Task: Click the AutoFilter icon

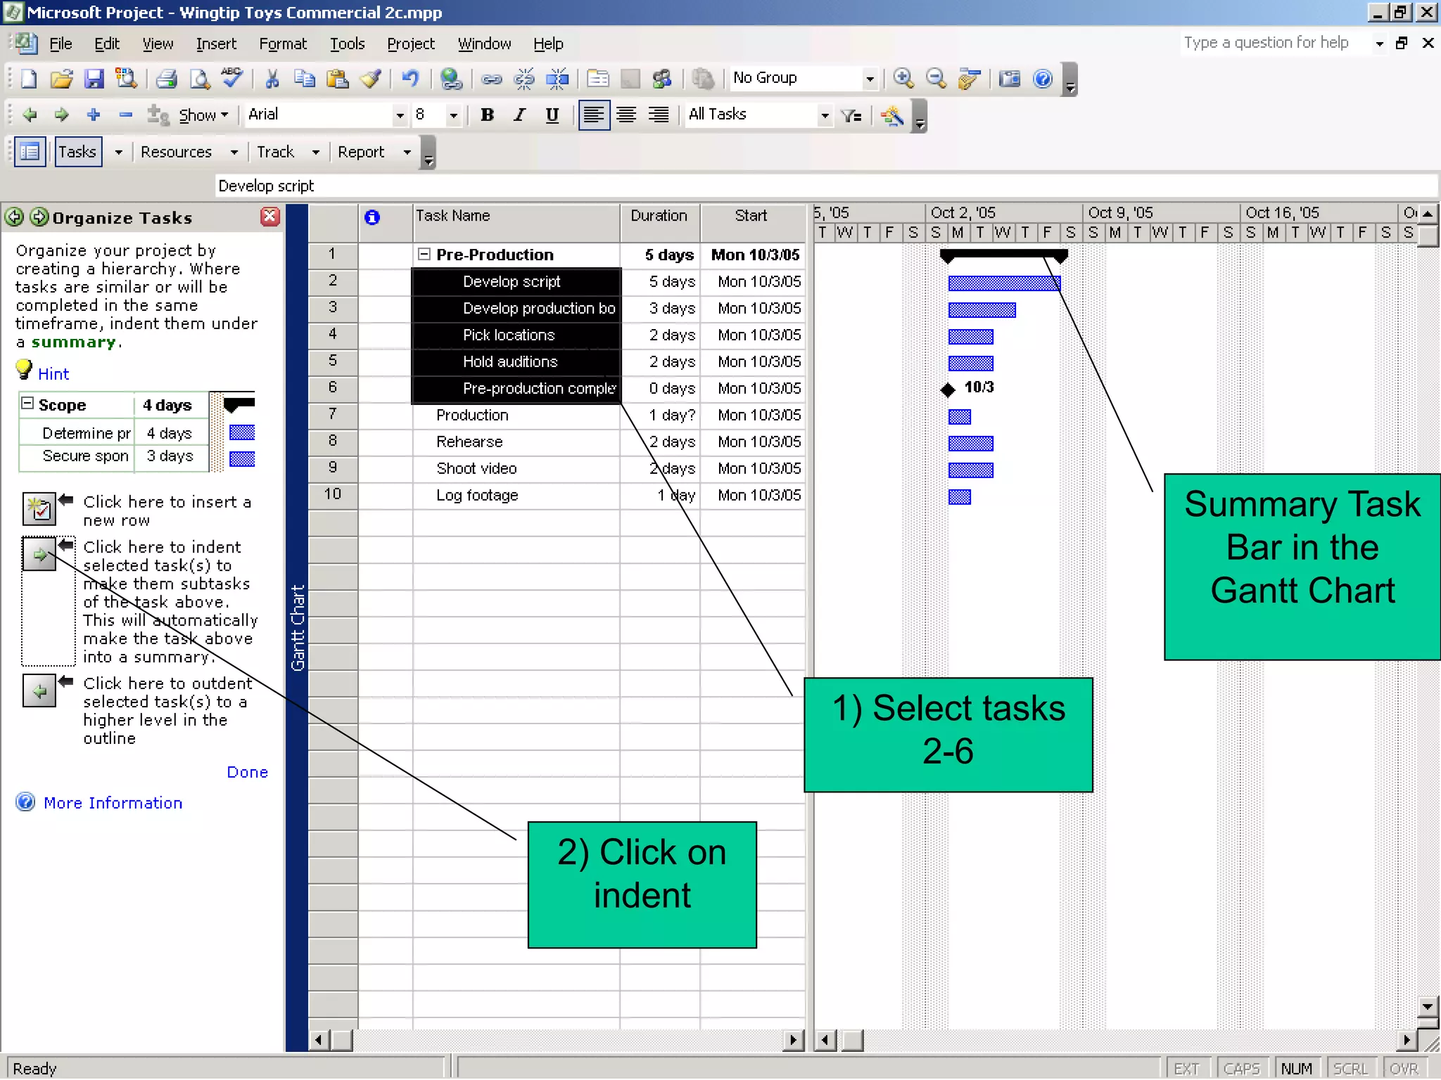Action: click(x=851, y=115)
